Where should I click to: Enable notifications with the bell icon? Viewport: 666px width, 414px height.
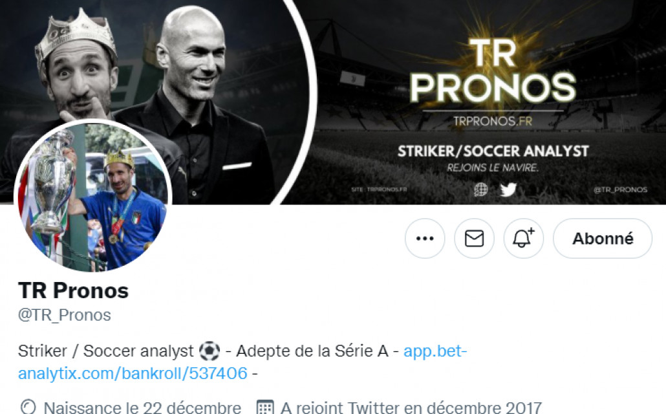click(x=523, y=239)
